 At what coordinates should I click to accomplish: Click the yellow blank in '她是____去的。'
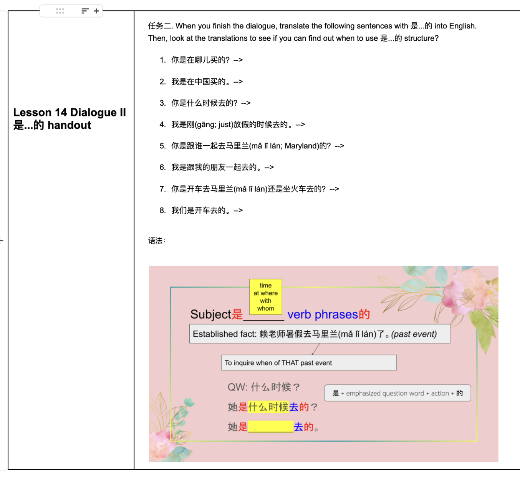[271, 427]
